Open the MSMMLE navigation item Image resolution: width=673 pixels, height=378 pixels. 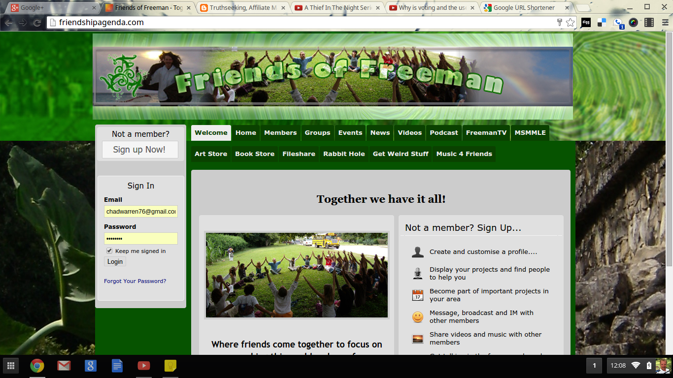[x=530, y=132]
